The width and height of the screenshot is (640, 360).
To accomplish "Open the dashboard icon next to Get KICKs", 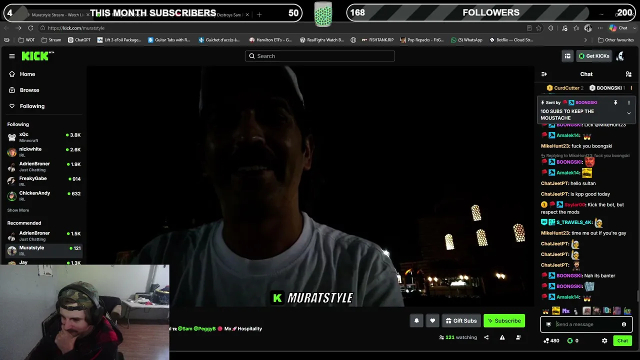I will tap(567, 56).
